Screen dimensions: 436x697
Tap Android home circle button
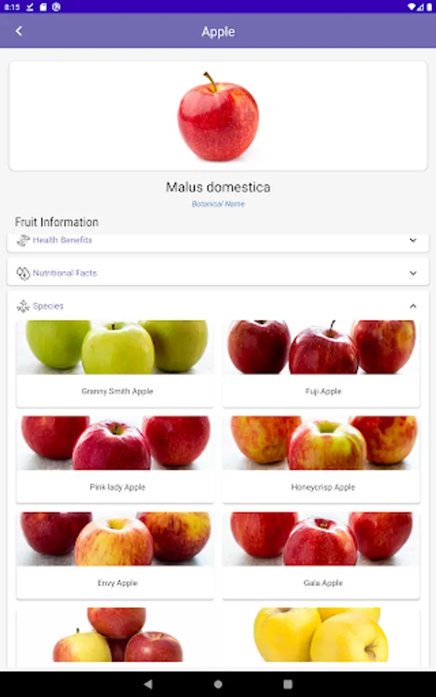point(218,684)
